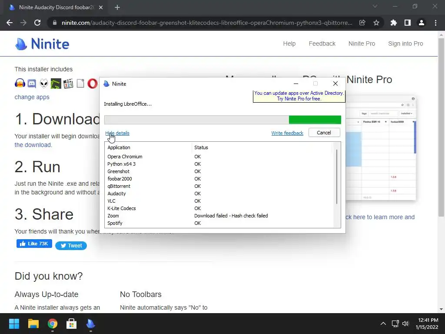
Task: Click the browser forward arrow
Action: coord(23,23)
